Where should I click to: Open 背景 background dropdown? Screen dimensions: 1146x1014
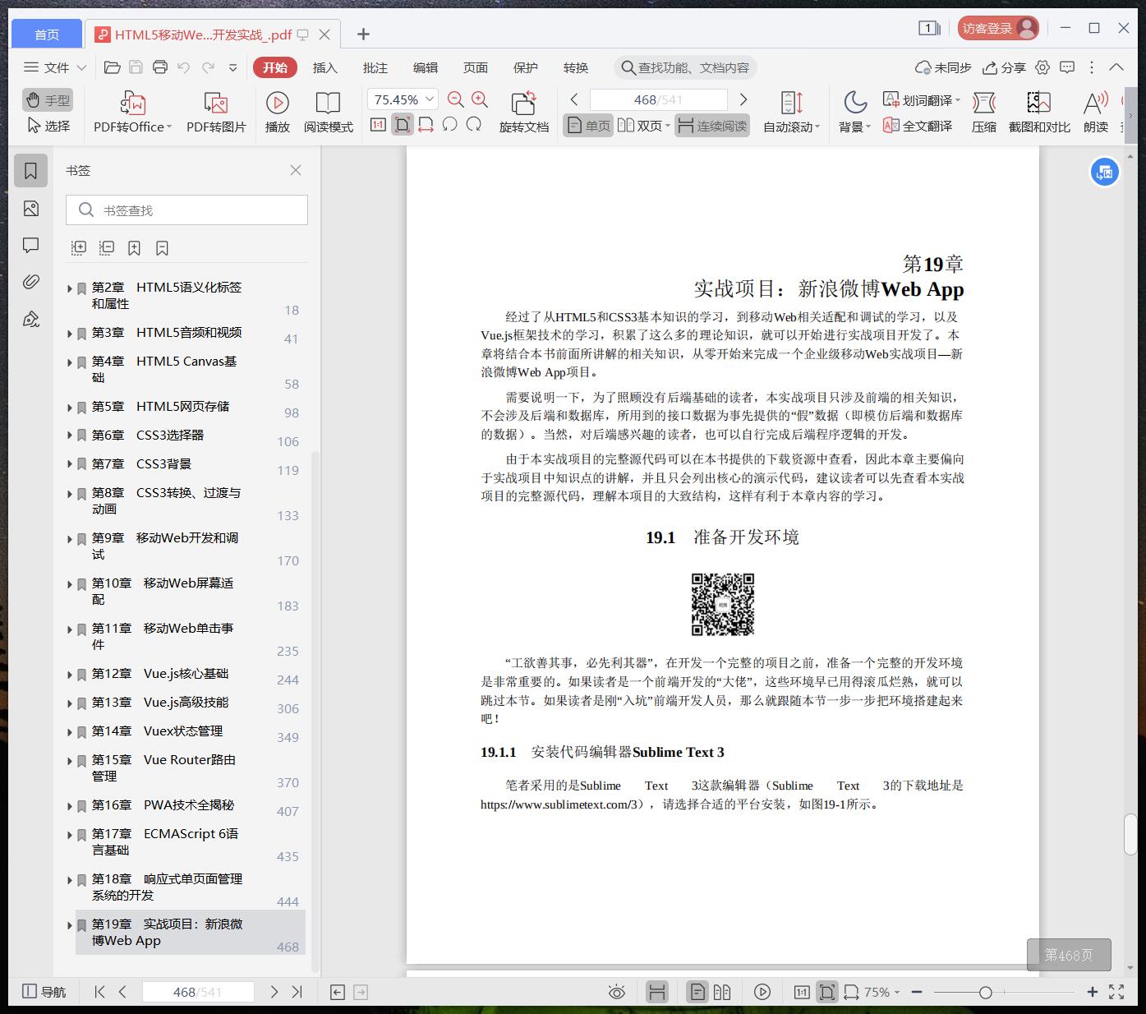coord(854,113)
